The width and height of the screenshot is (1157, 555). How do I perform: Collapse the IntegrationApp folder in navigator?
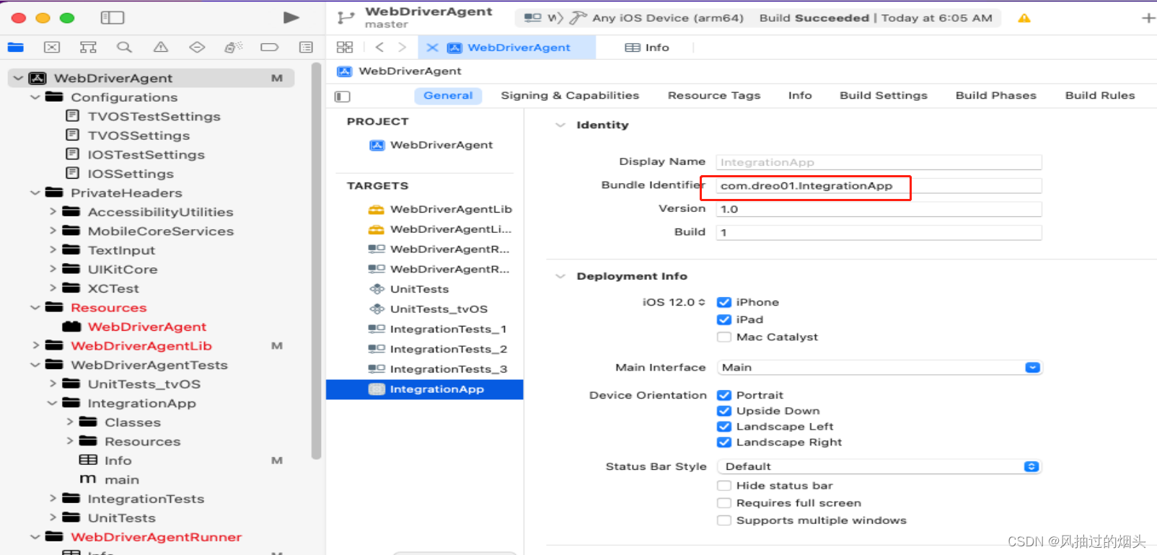(52, 404)
